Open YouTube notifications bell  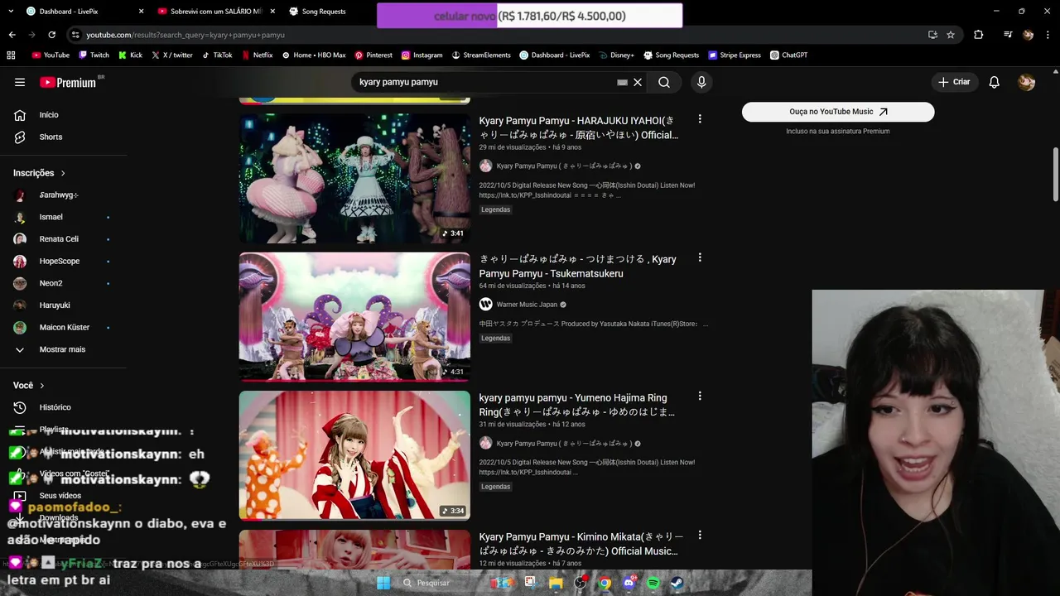click(995, 82)
